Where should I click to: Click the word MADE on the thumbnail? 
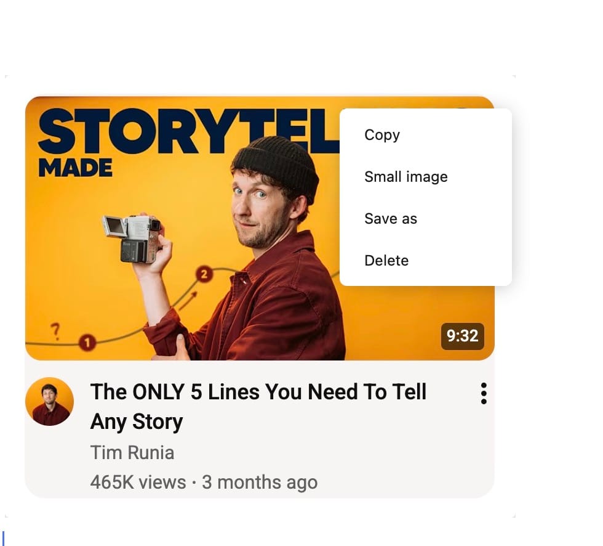[75, 168]
